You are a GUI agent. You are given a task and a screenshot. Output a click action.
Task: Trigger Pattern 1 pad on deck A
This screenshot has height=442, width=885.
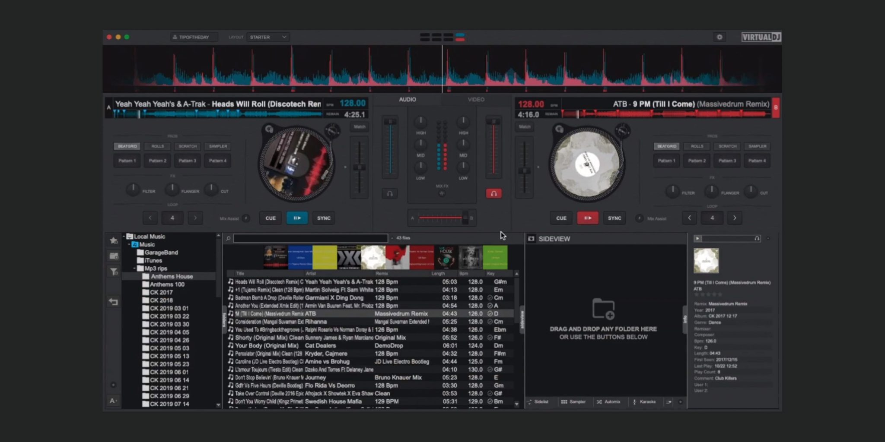click(x=127, y=161)
